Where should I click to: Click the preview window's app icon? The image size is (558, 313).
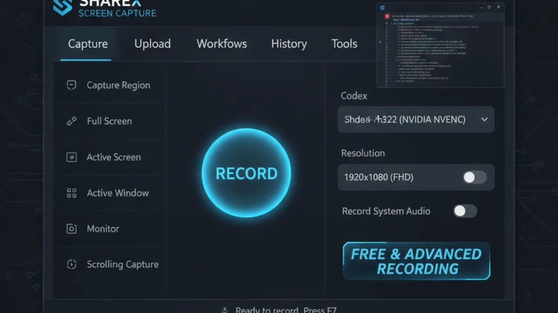[x=382, y=7]
